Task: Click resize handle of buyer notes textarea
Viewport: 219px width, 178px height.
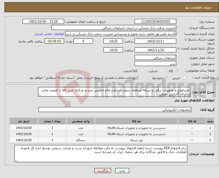Action: [16, 161]
